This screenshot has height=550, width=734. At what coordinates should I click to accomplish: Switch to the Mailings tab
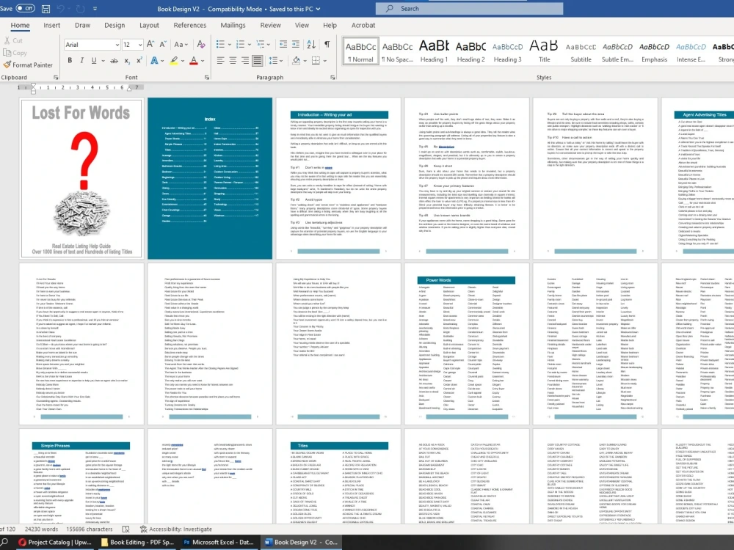(x=233, y=25)
